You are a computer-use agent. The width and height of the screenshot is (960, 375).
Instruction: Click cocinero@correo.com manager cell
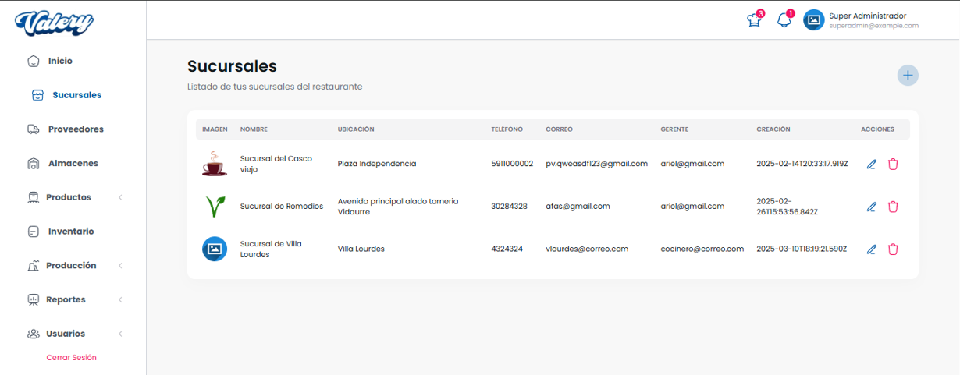[702, 249]
